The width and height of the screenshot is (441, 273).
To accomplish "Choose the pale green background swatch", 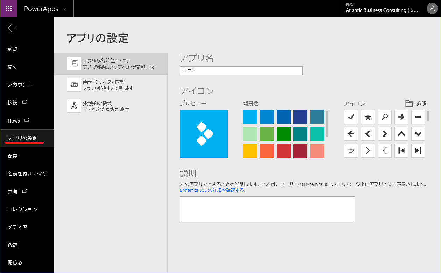I will click(250, 134).
